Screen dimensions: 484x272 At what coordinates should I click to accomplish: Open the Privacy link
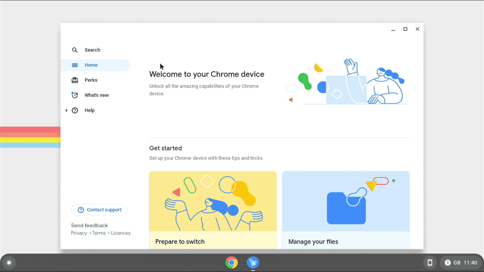click(79, 233)
